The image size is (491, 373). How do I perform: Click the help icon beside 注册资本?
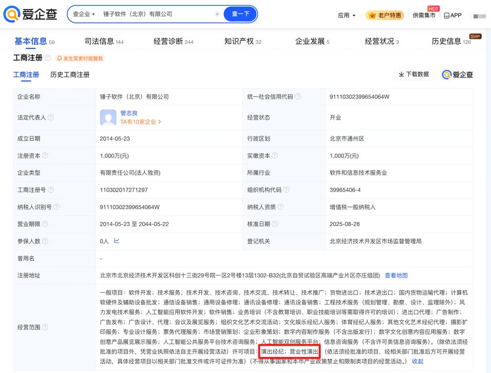(45, 156)
